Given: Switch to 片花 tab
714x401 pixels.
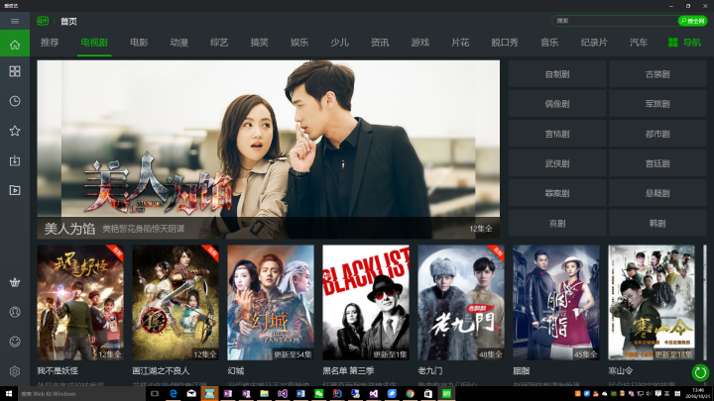Looking at the screenshot, I should (460, 43).
